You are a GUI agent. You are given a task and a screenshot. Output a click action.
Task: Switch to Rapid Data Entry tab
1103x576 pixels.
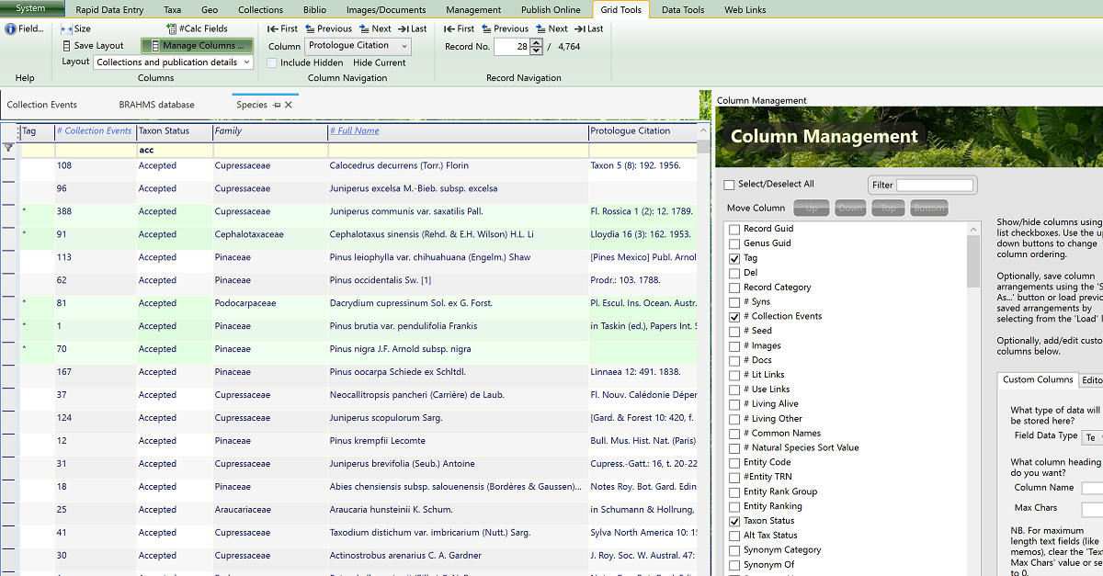click(109, 9)
